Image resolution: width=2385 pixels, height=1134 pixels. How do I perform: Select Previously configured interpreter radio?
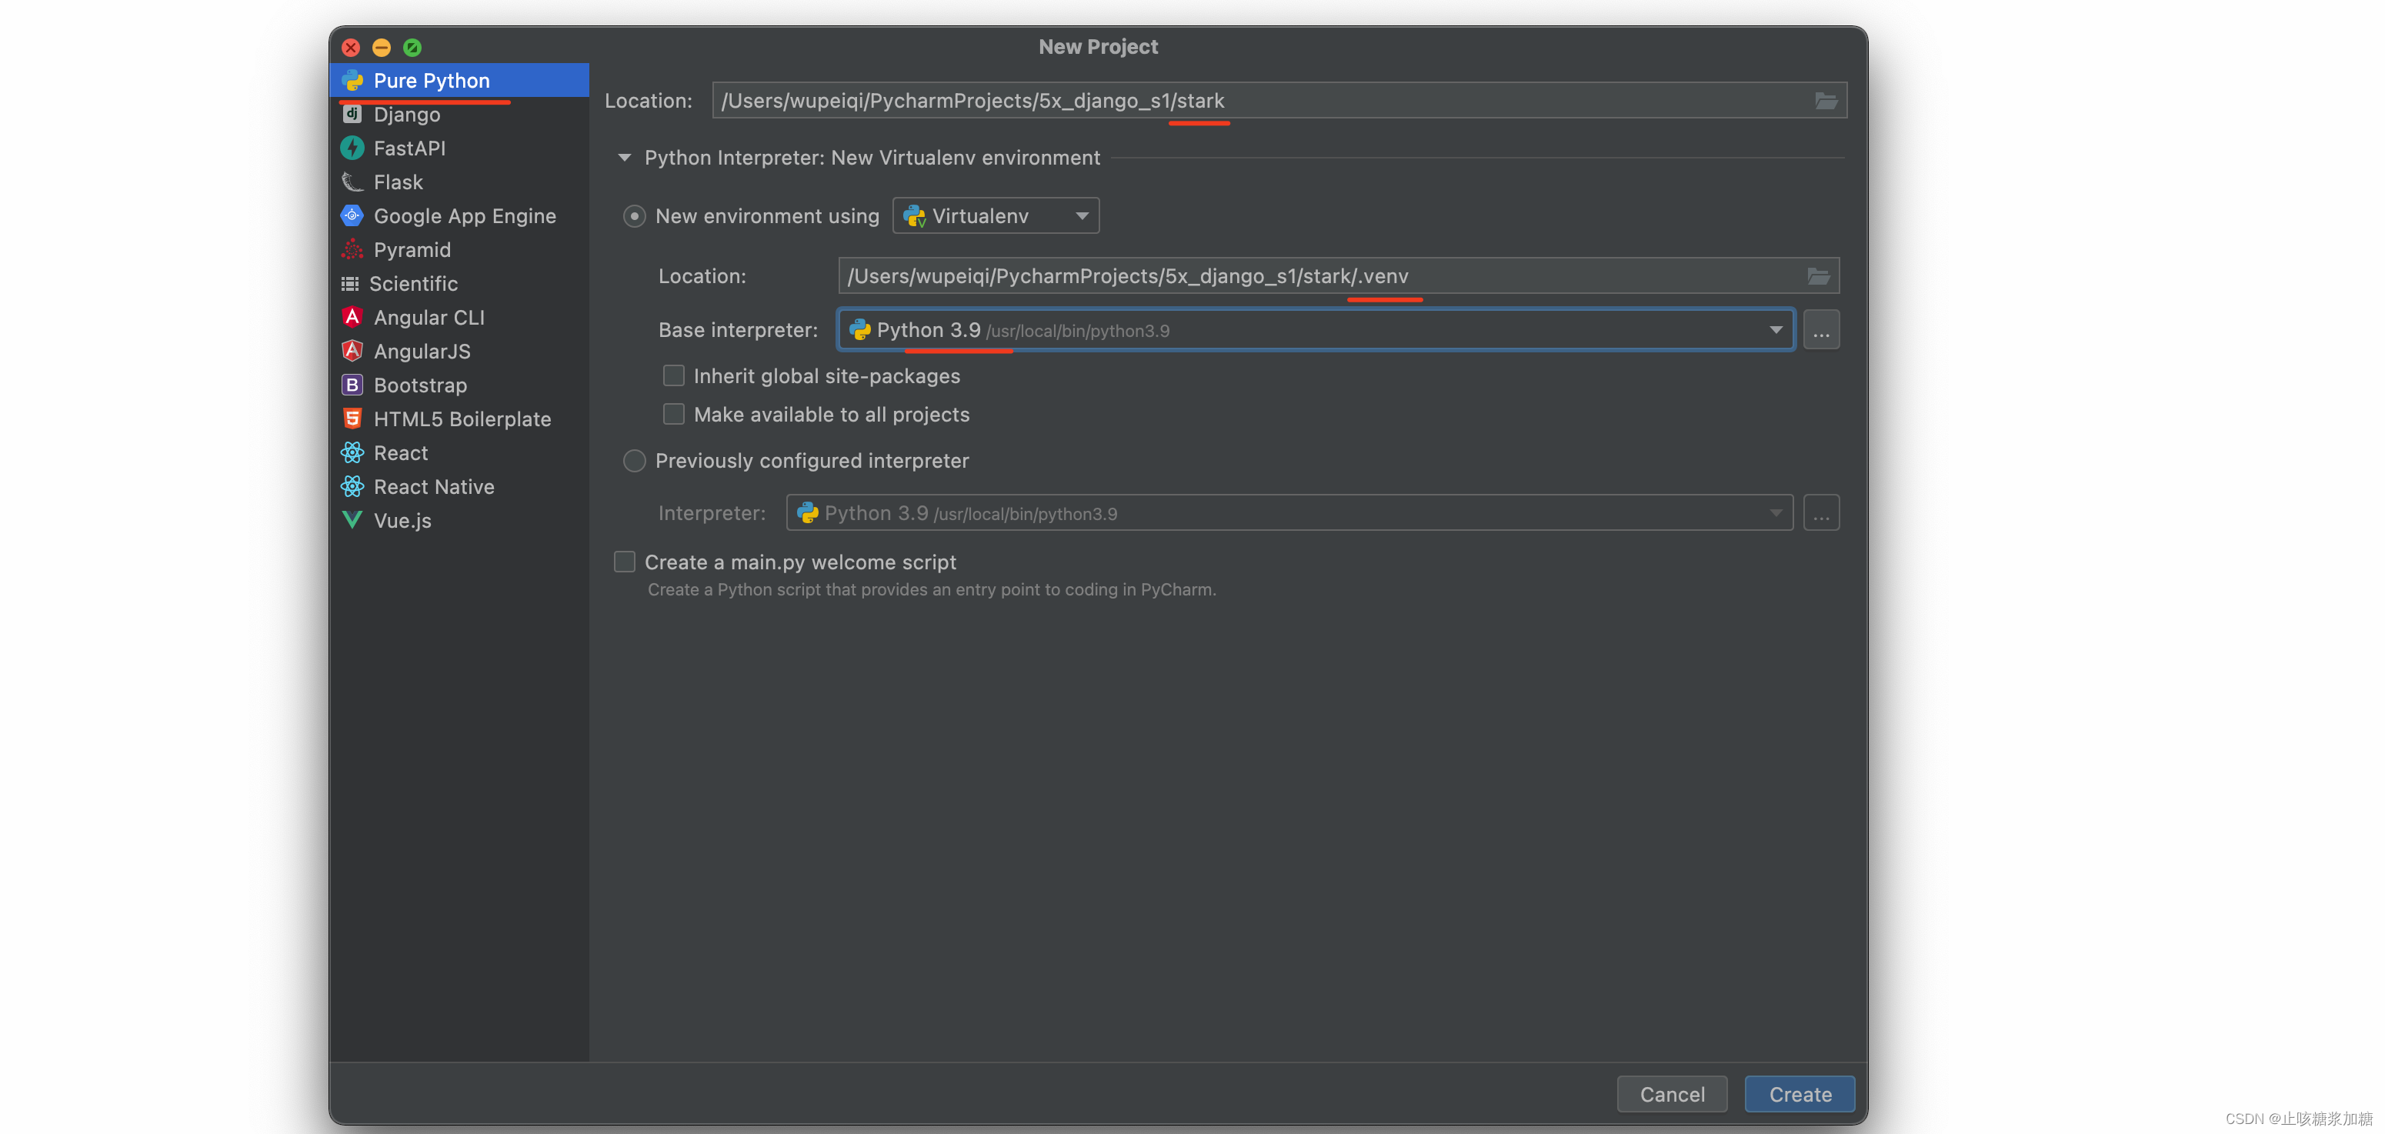tap(634, 461)
